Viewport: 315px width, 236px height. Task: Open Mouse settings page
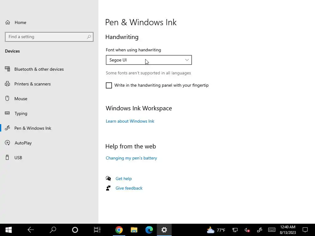(x=21, y=99)
